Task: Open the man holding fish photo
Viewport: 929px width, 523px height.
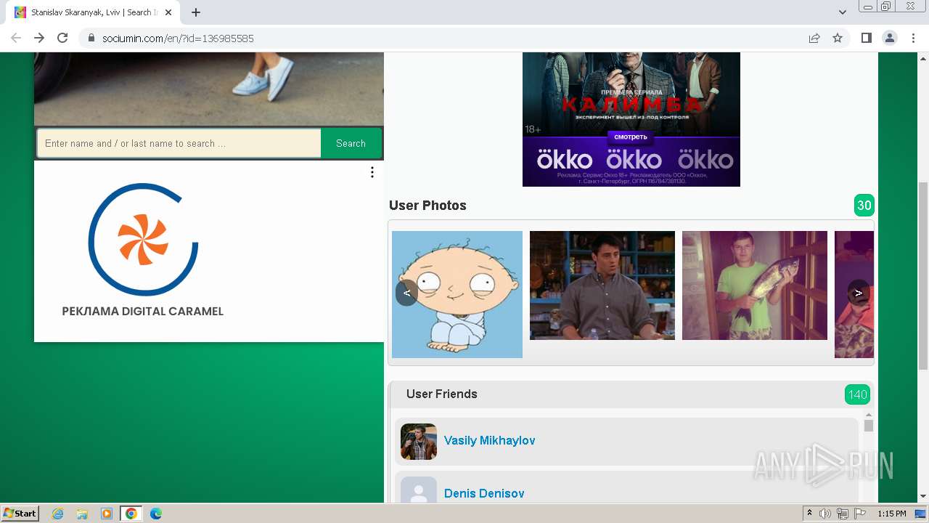Action: pos(755,285)
